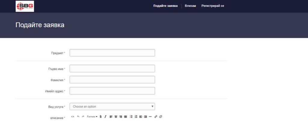Align text right

[x=121, y=117]
